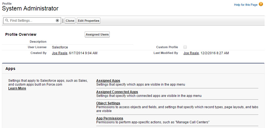View Assigned Users for the profile
Screen dimensions: 266x128
pyautogui.click(x=97, y=34)
